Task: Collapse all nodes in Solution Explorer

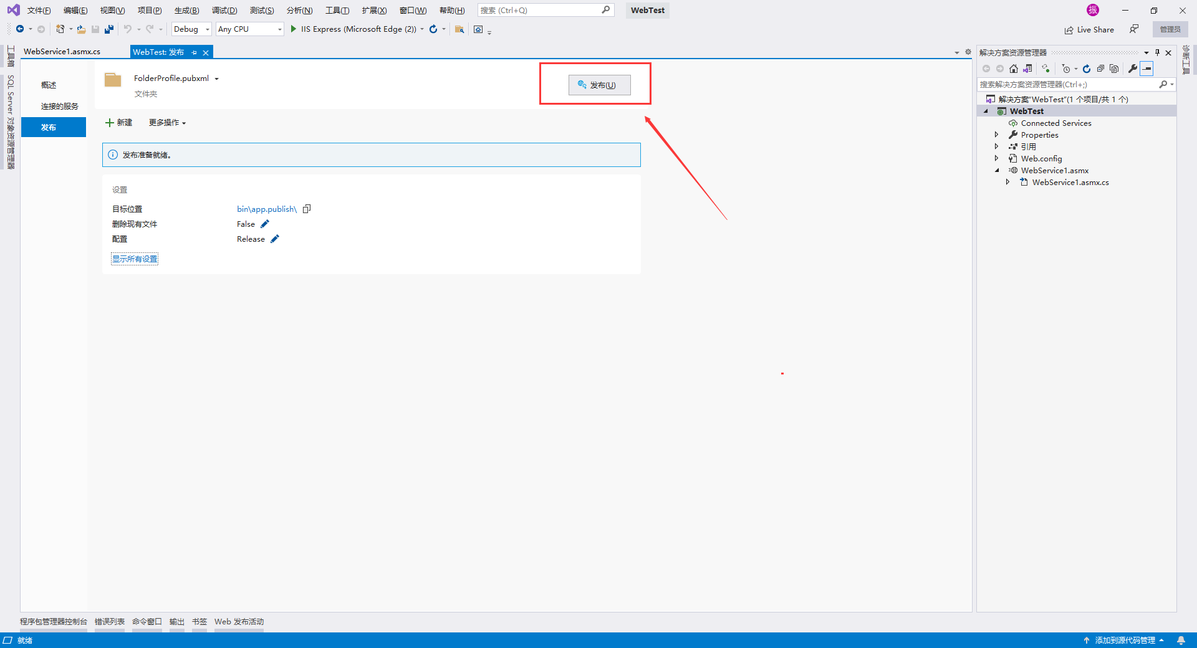Action: click(1100, 69)
